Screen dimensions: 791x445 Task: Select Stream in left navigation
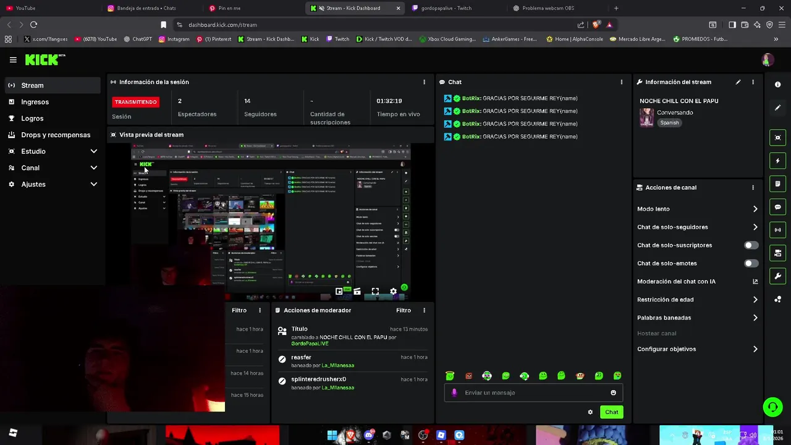pyautogui.click(x=53, y=85)
